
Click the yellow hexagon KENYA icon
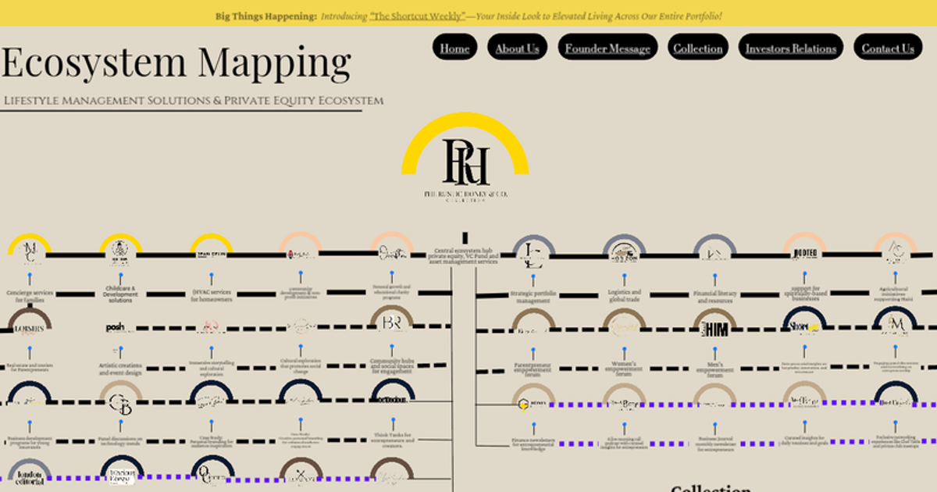[523, 405]
